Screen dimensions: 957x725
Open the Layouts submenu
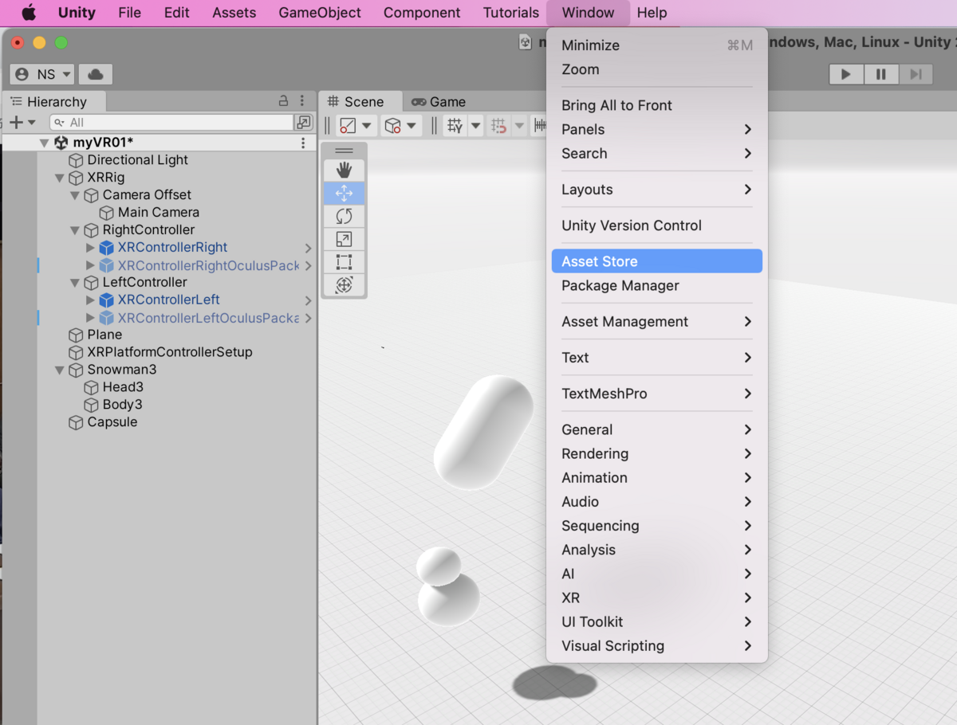point(657,190)
